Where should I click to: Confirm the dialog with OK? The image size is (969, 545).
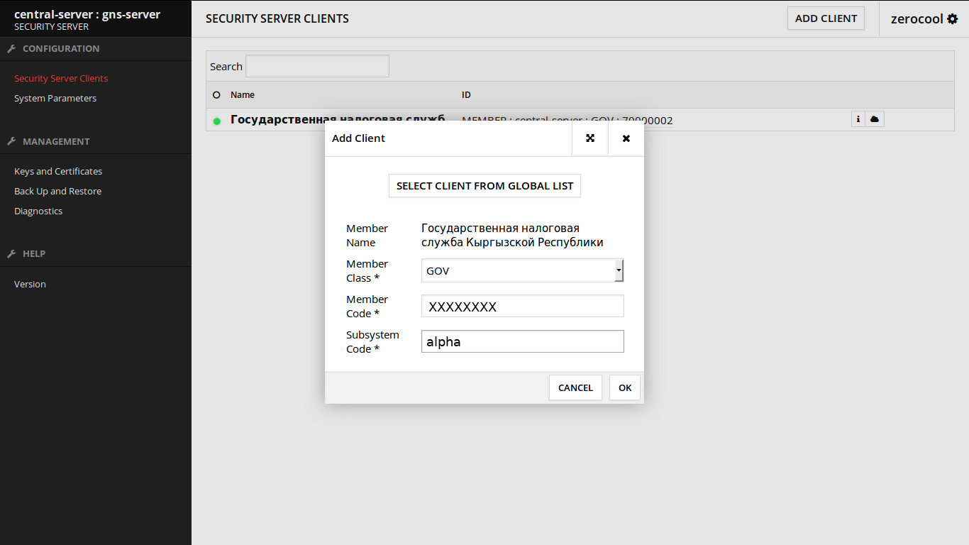(625, 387)
